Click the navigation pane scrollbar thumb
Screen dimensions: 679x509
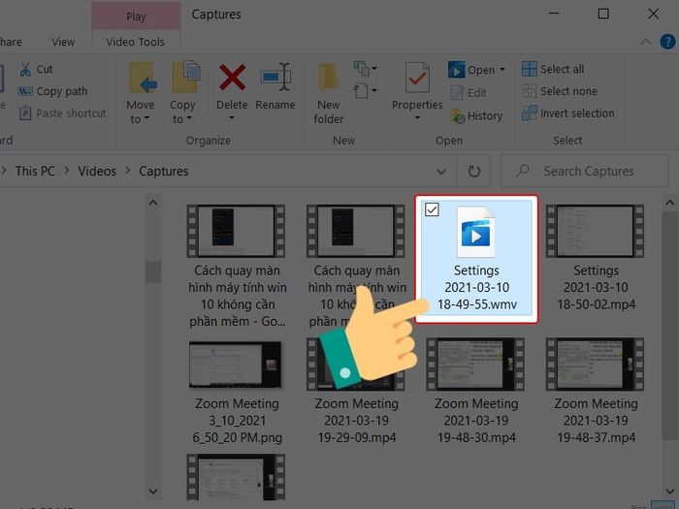tap(153, 272)
